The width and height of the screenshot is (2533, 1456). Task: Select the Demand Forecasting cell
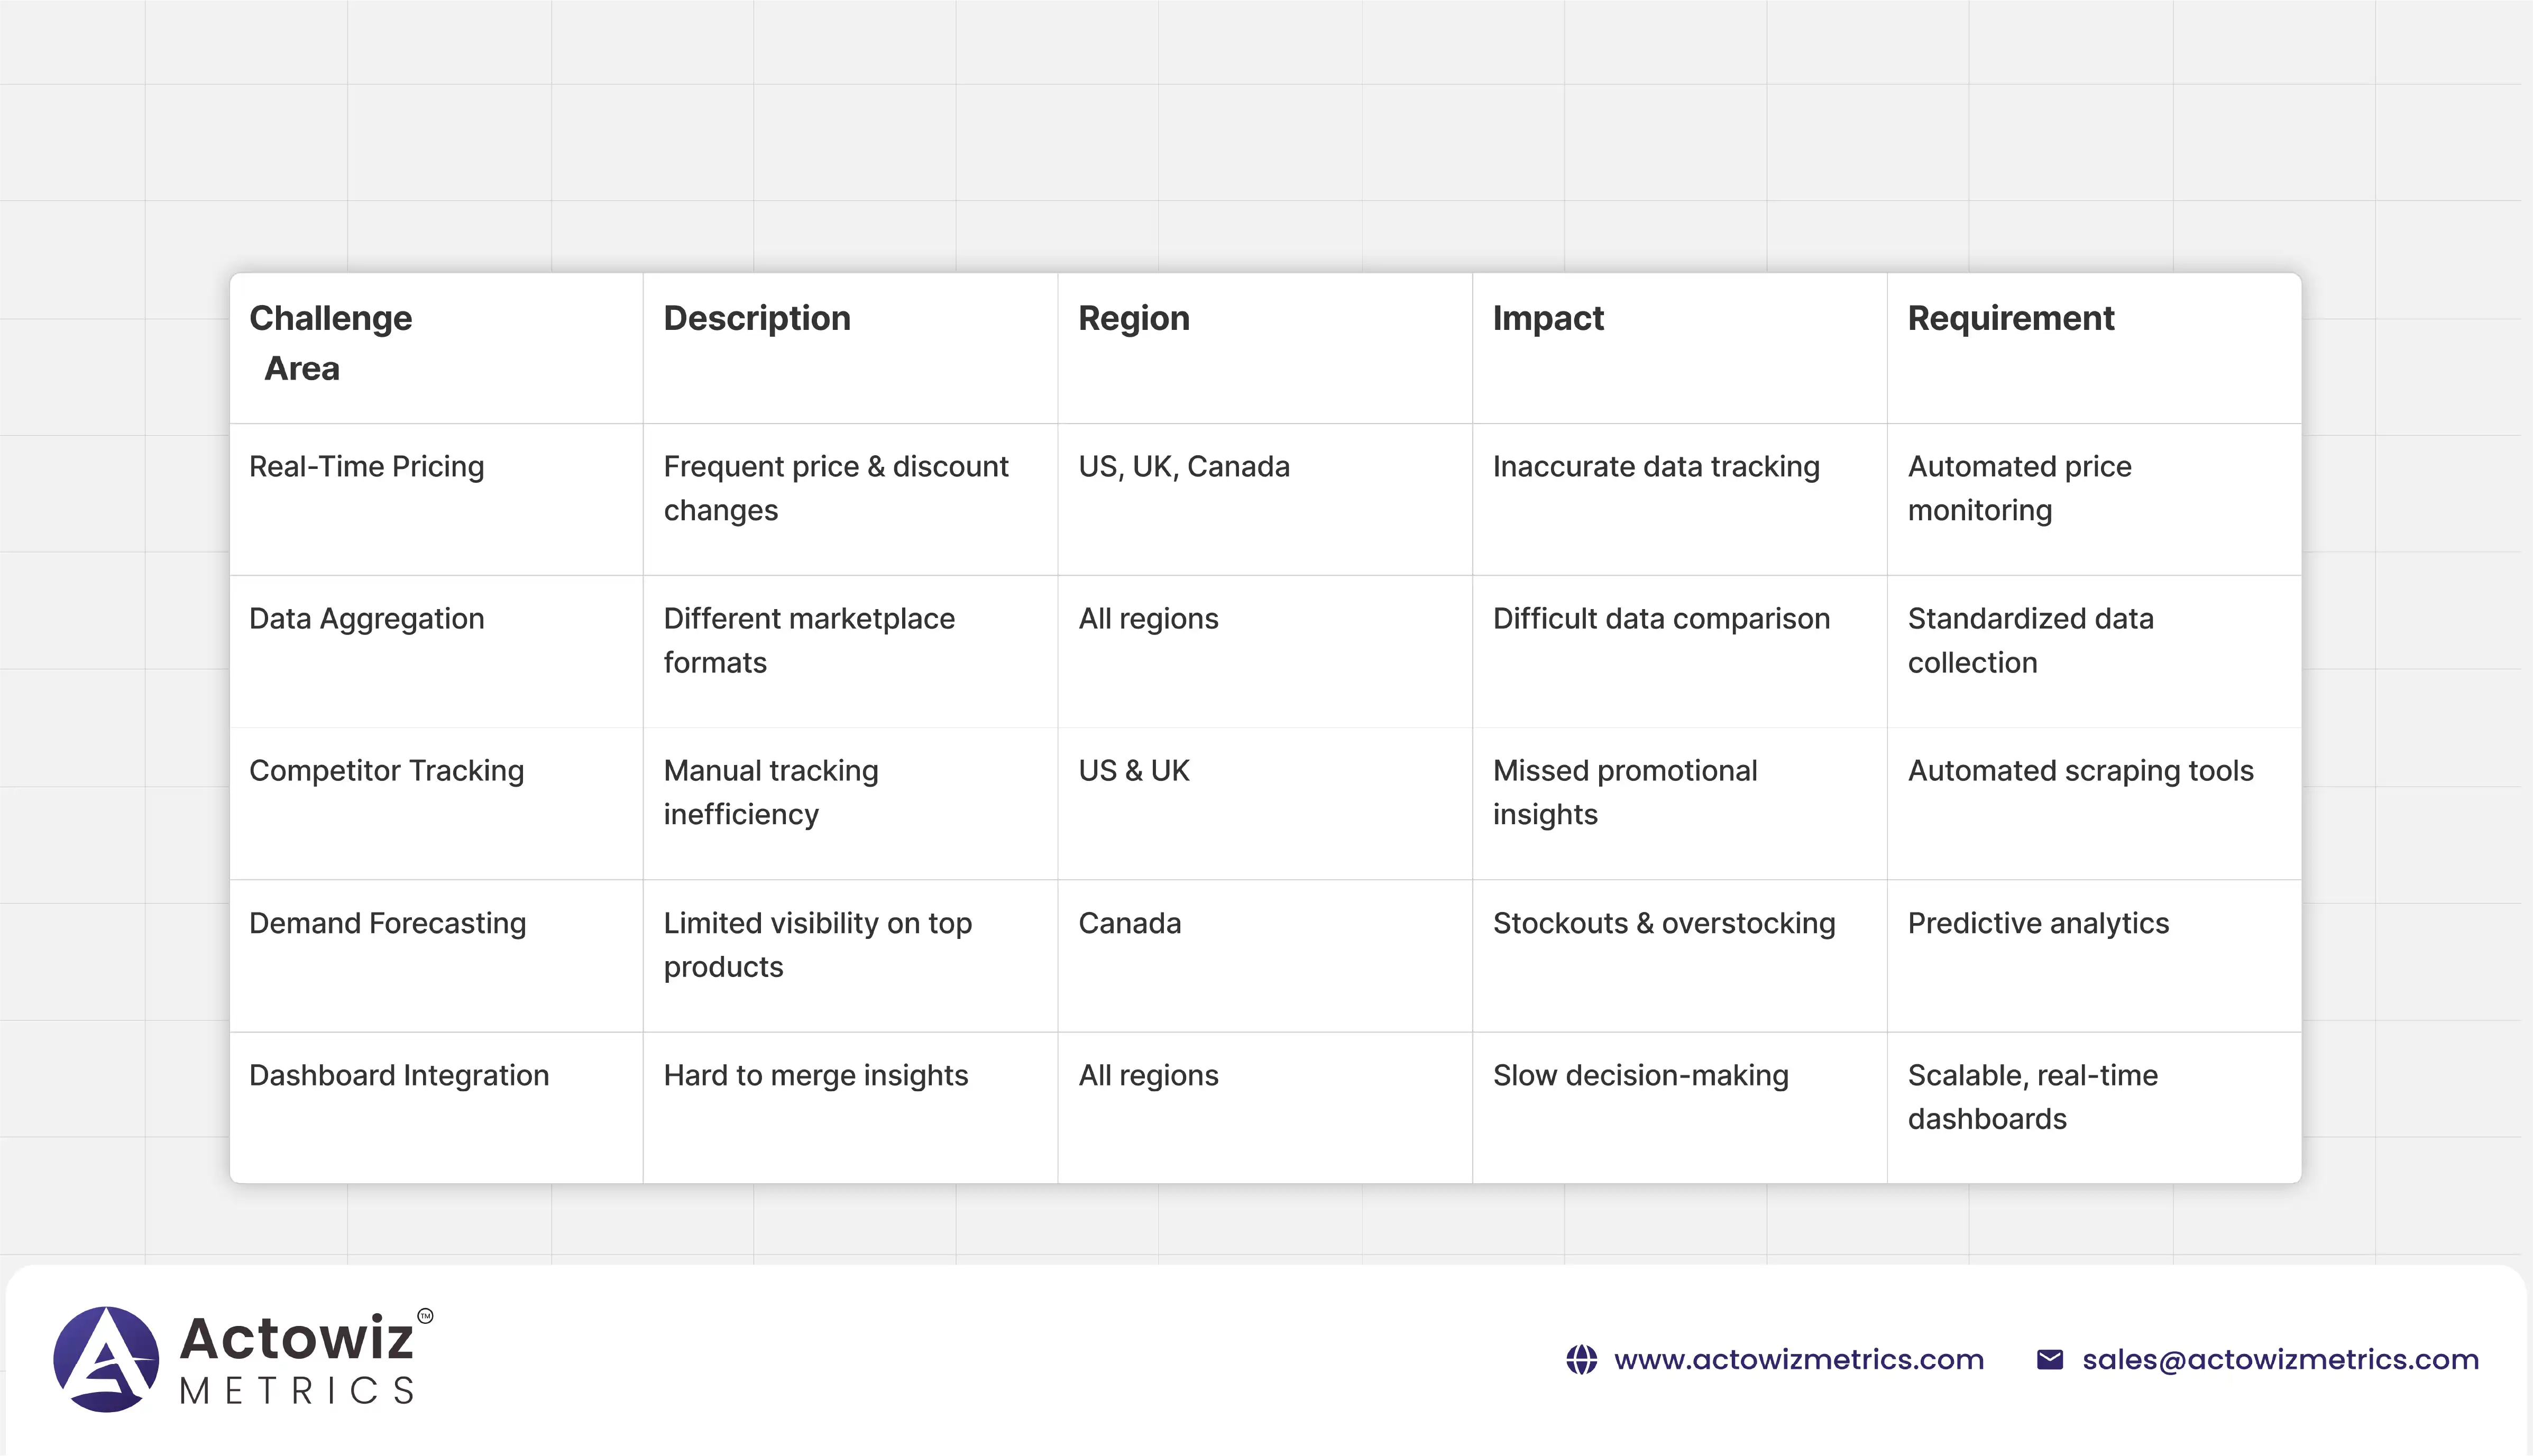coord(387,923)
